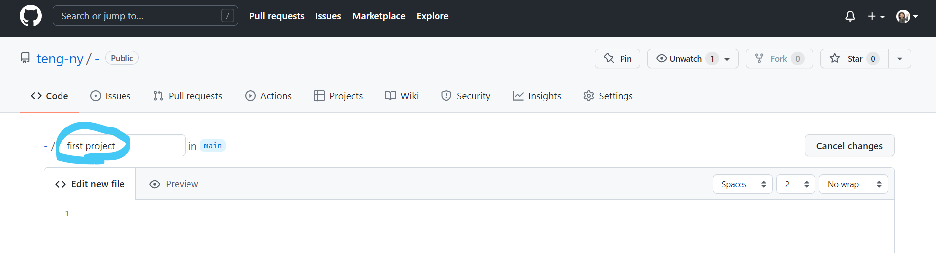Open the repository Pull requests tab

click(x=187, y=96)
